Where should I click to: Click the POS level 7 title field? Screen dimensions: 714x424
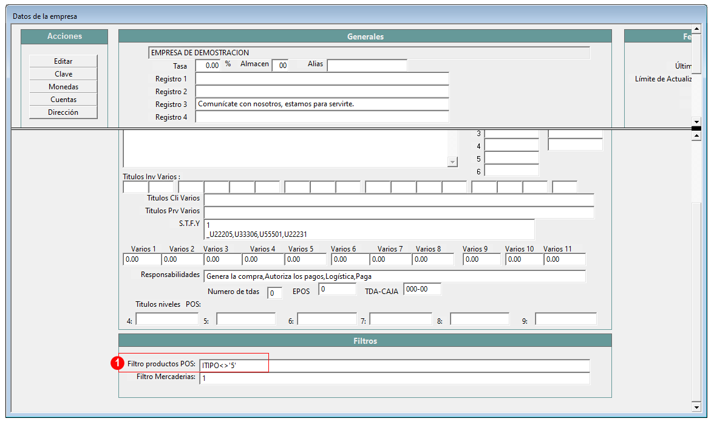(x=401, y=319)
